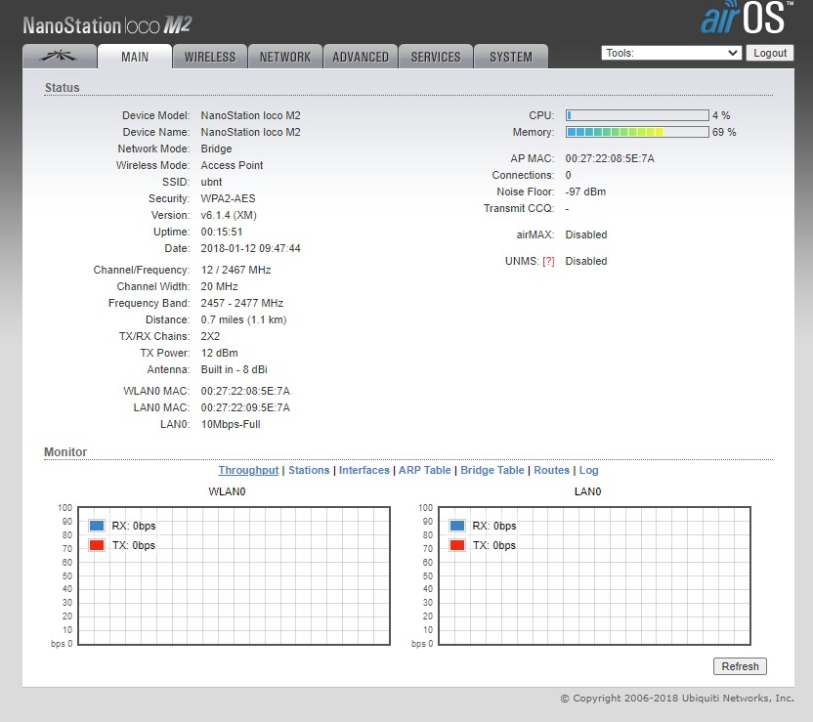
Task: Click the Logout button
Action: click(770, 53)
